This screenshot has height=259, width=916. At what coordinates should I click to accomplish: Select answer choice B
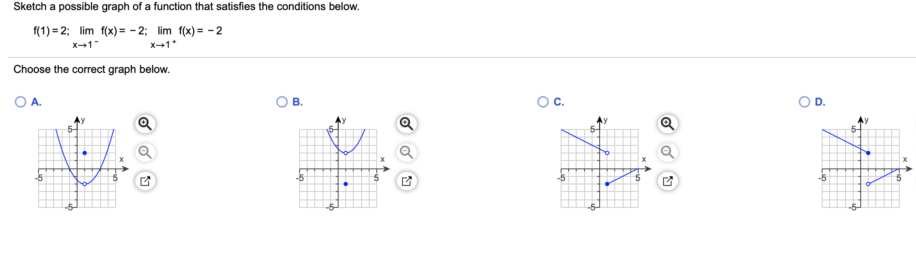point(282,101)
